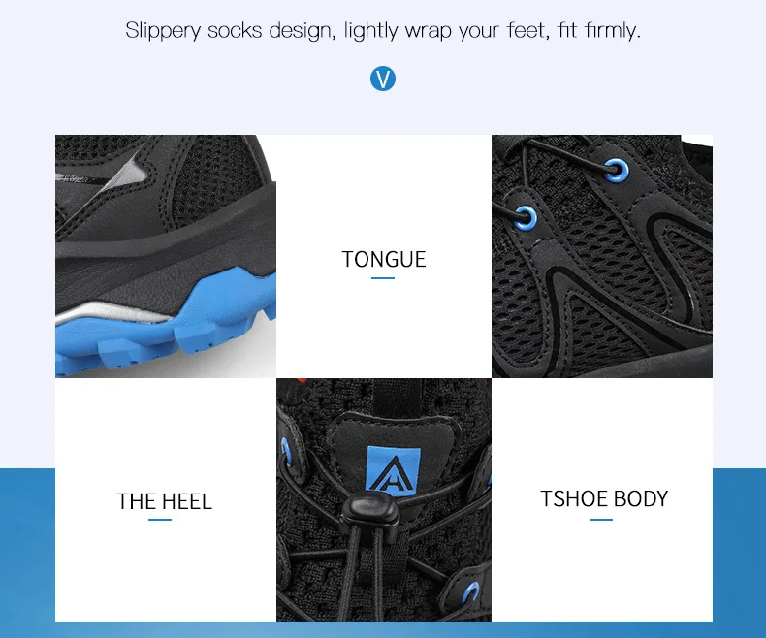Click the blue circular V icon
Viewport: 766px width, 638px height.
tap(382, 79)
